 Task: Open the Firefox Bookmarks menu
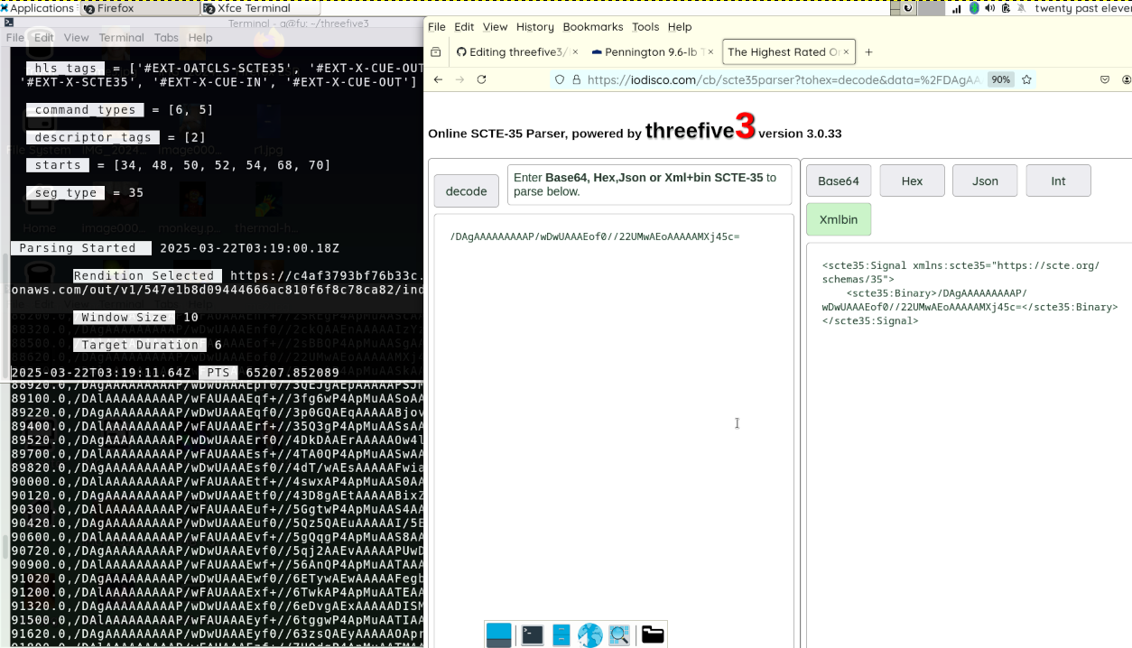coord(593,27)
